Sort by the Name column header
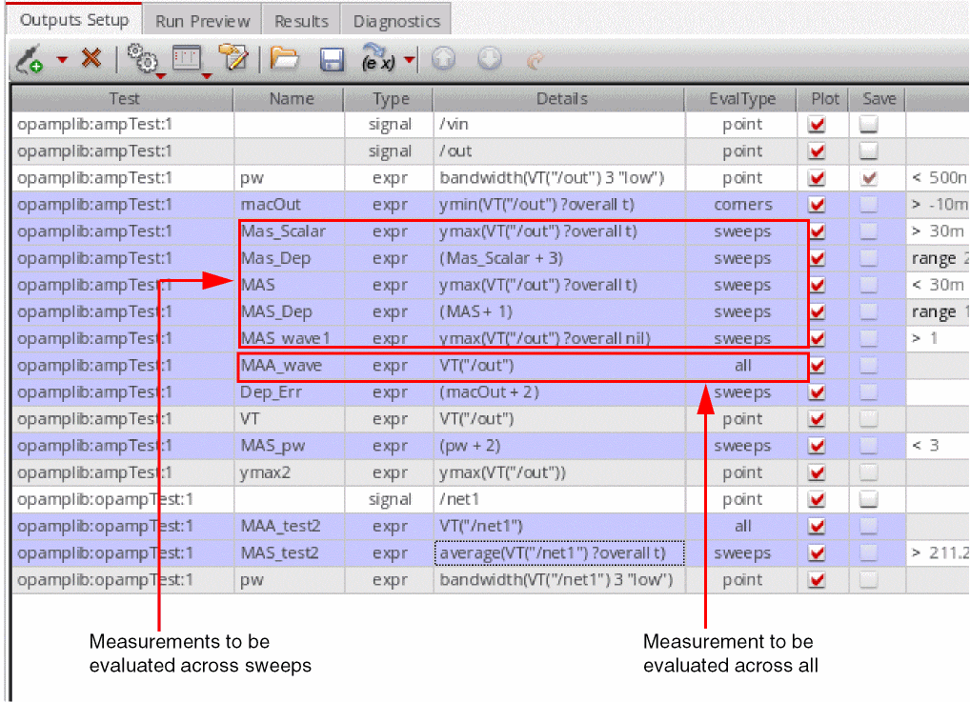Screen dimensions: 970x702 pyautogui.click(x=289, y=99)
